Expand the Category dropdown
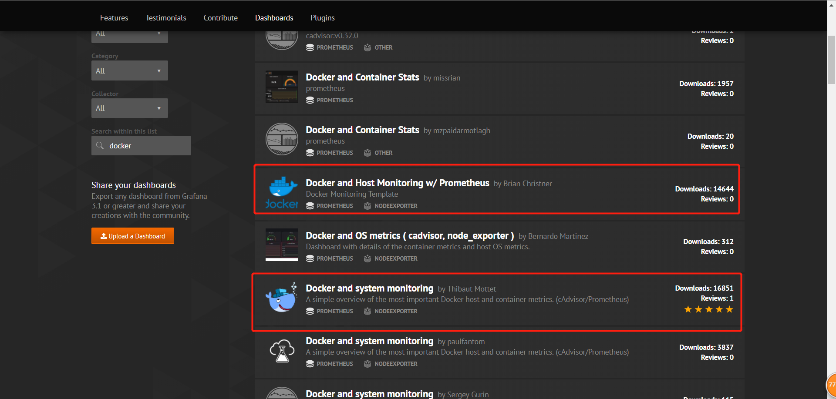The image size is (836, 399). point(129,70)
